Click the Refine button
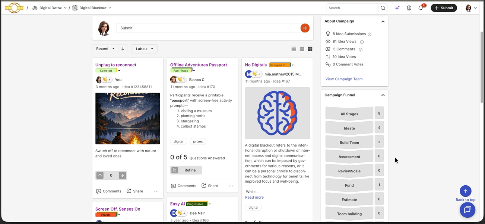 186,170
